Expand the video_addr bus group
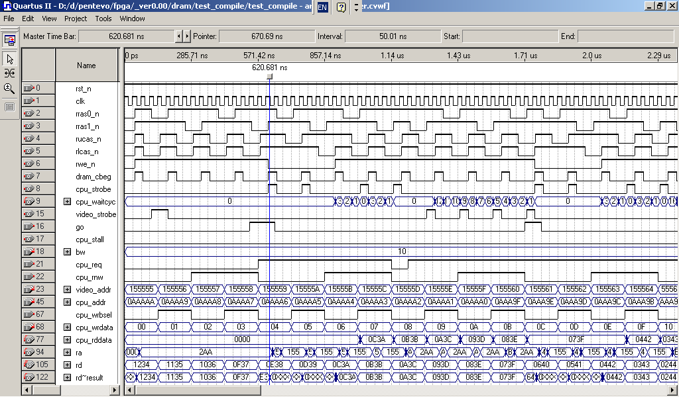Viewport: 679px width, 397px height. (x=67, y=289)
